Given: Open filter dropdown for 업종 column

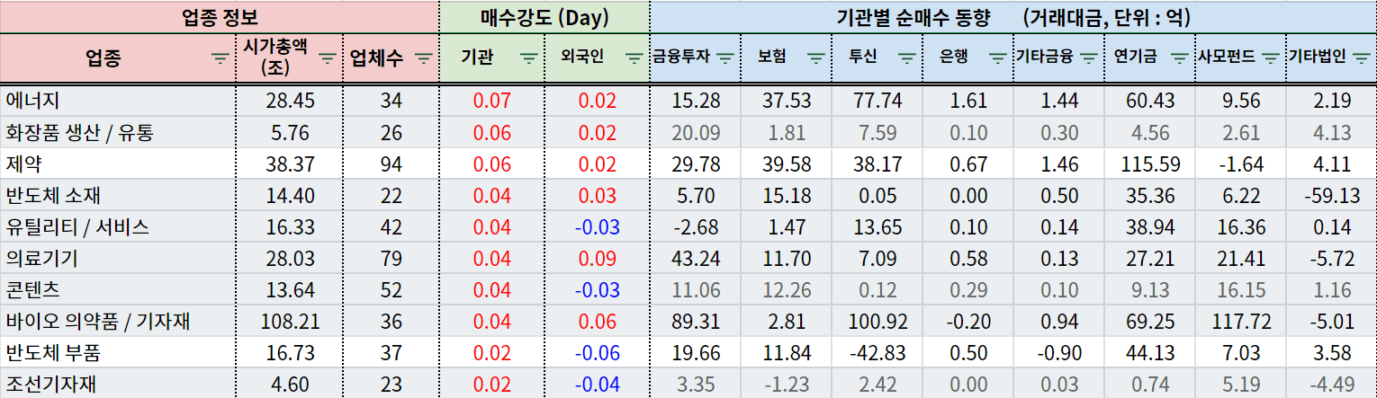Looking at the screenshot, I should pos(220,59).
